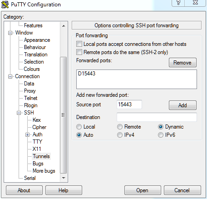
Task: Select the X11 settings page
Action: (x=37, y=149)
